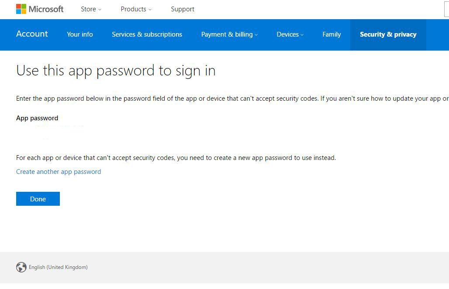Click the App password label

pyautogui.click(x=37, y=118)
